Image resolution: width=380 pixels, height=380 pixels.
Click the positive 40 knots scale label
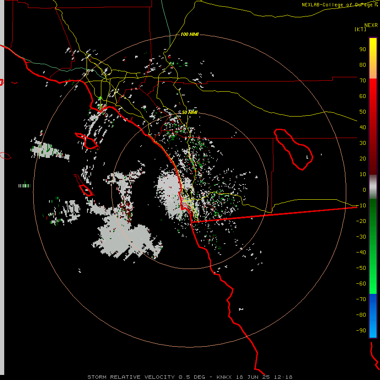coord(363,128)
